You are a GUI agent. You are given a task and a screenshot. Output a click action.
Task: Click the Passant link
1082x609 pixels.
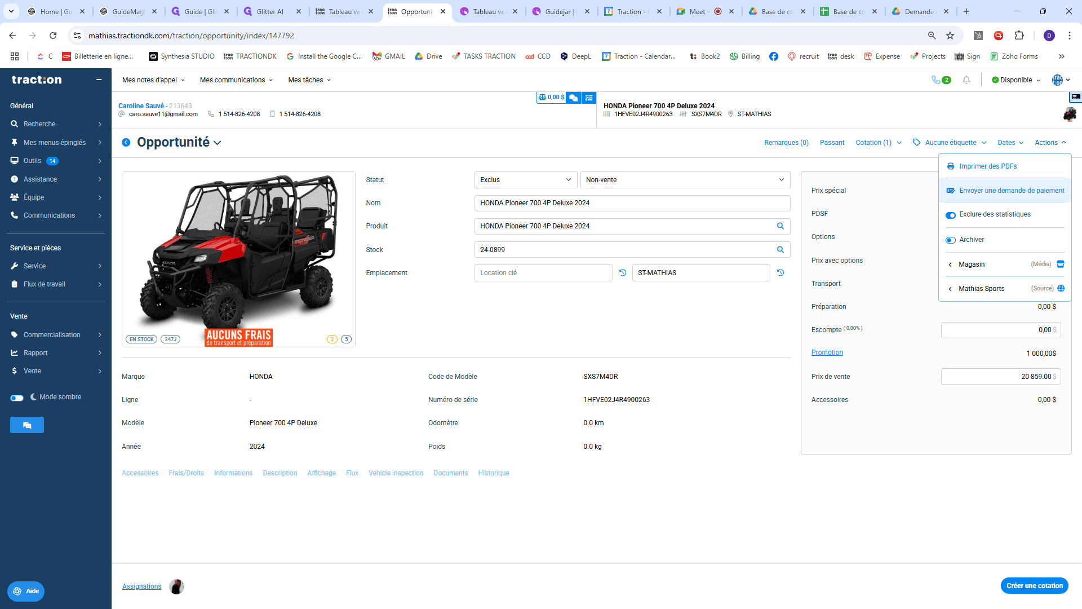tap(832, 143)
